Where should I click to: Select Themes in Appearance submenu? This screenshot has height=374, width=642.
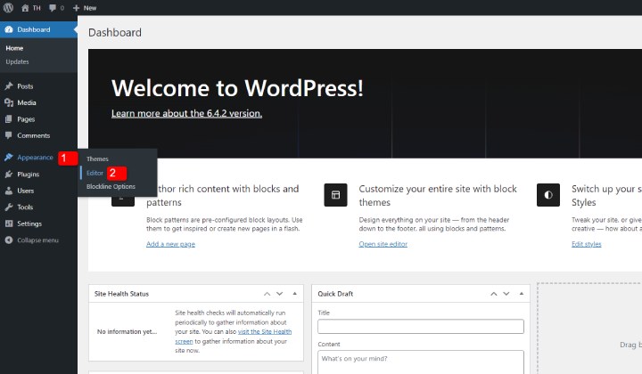coord(97,159)
